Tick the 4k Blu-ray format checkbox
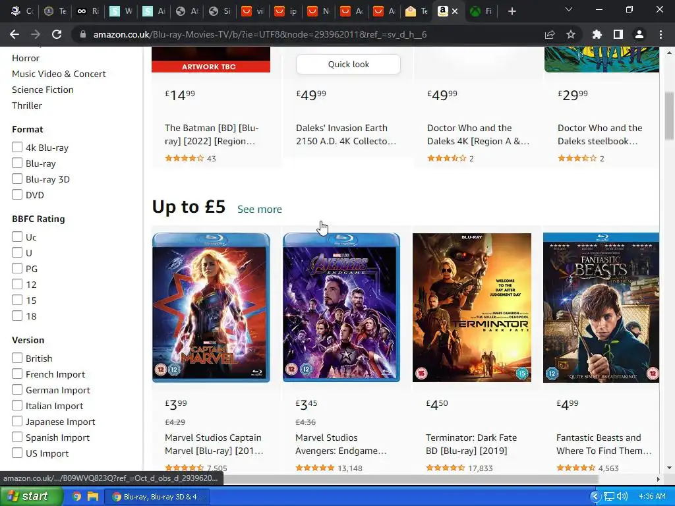Screen dimensions: 675x506 [x=16, y=147]
